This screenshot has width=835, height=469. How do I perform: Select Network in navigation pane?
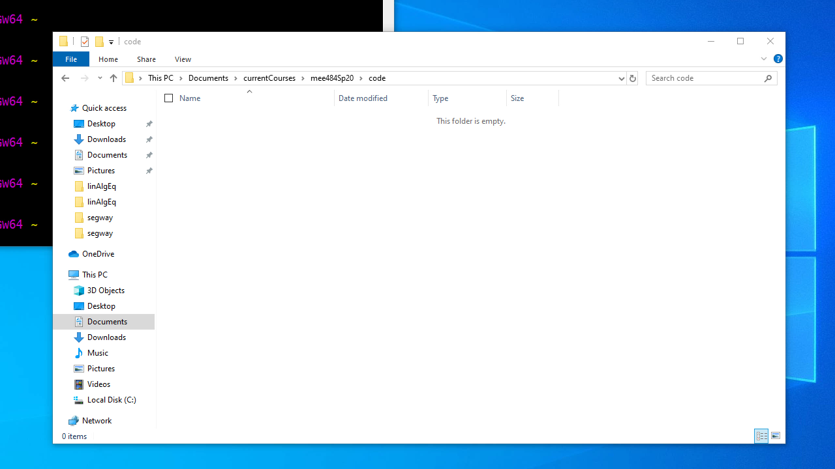97,421
